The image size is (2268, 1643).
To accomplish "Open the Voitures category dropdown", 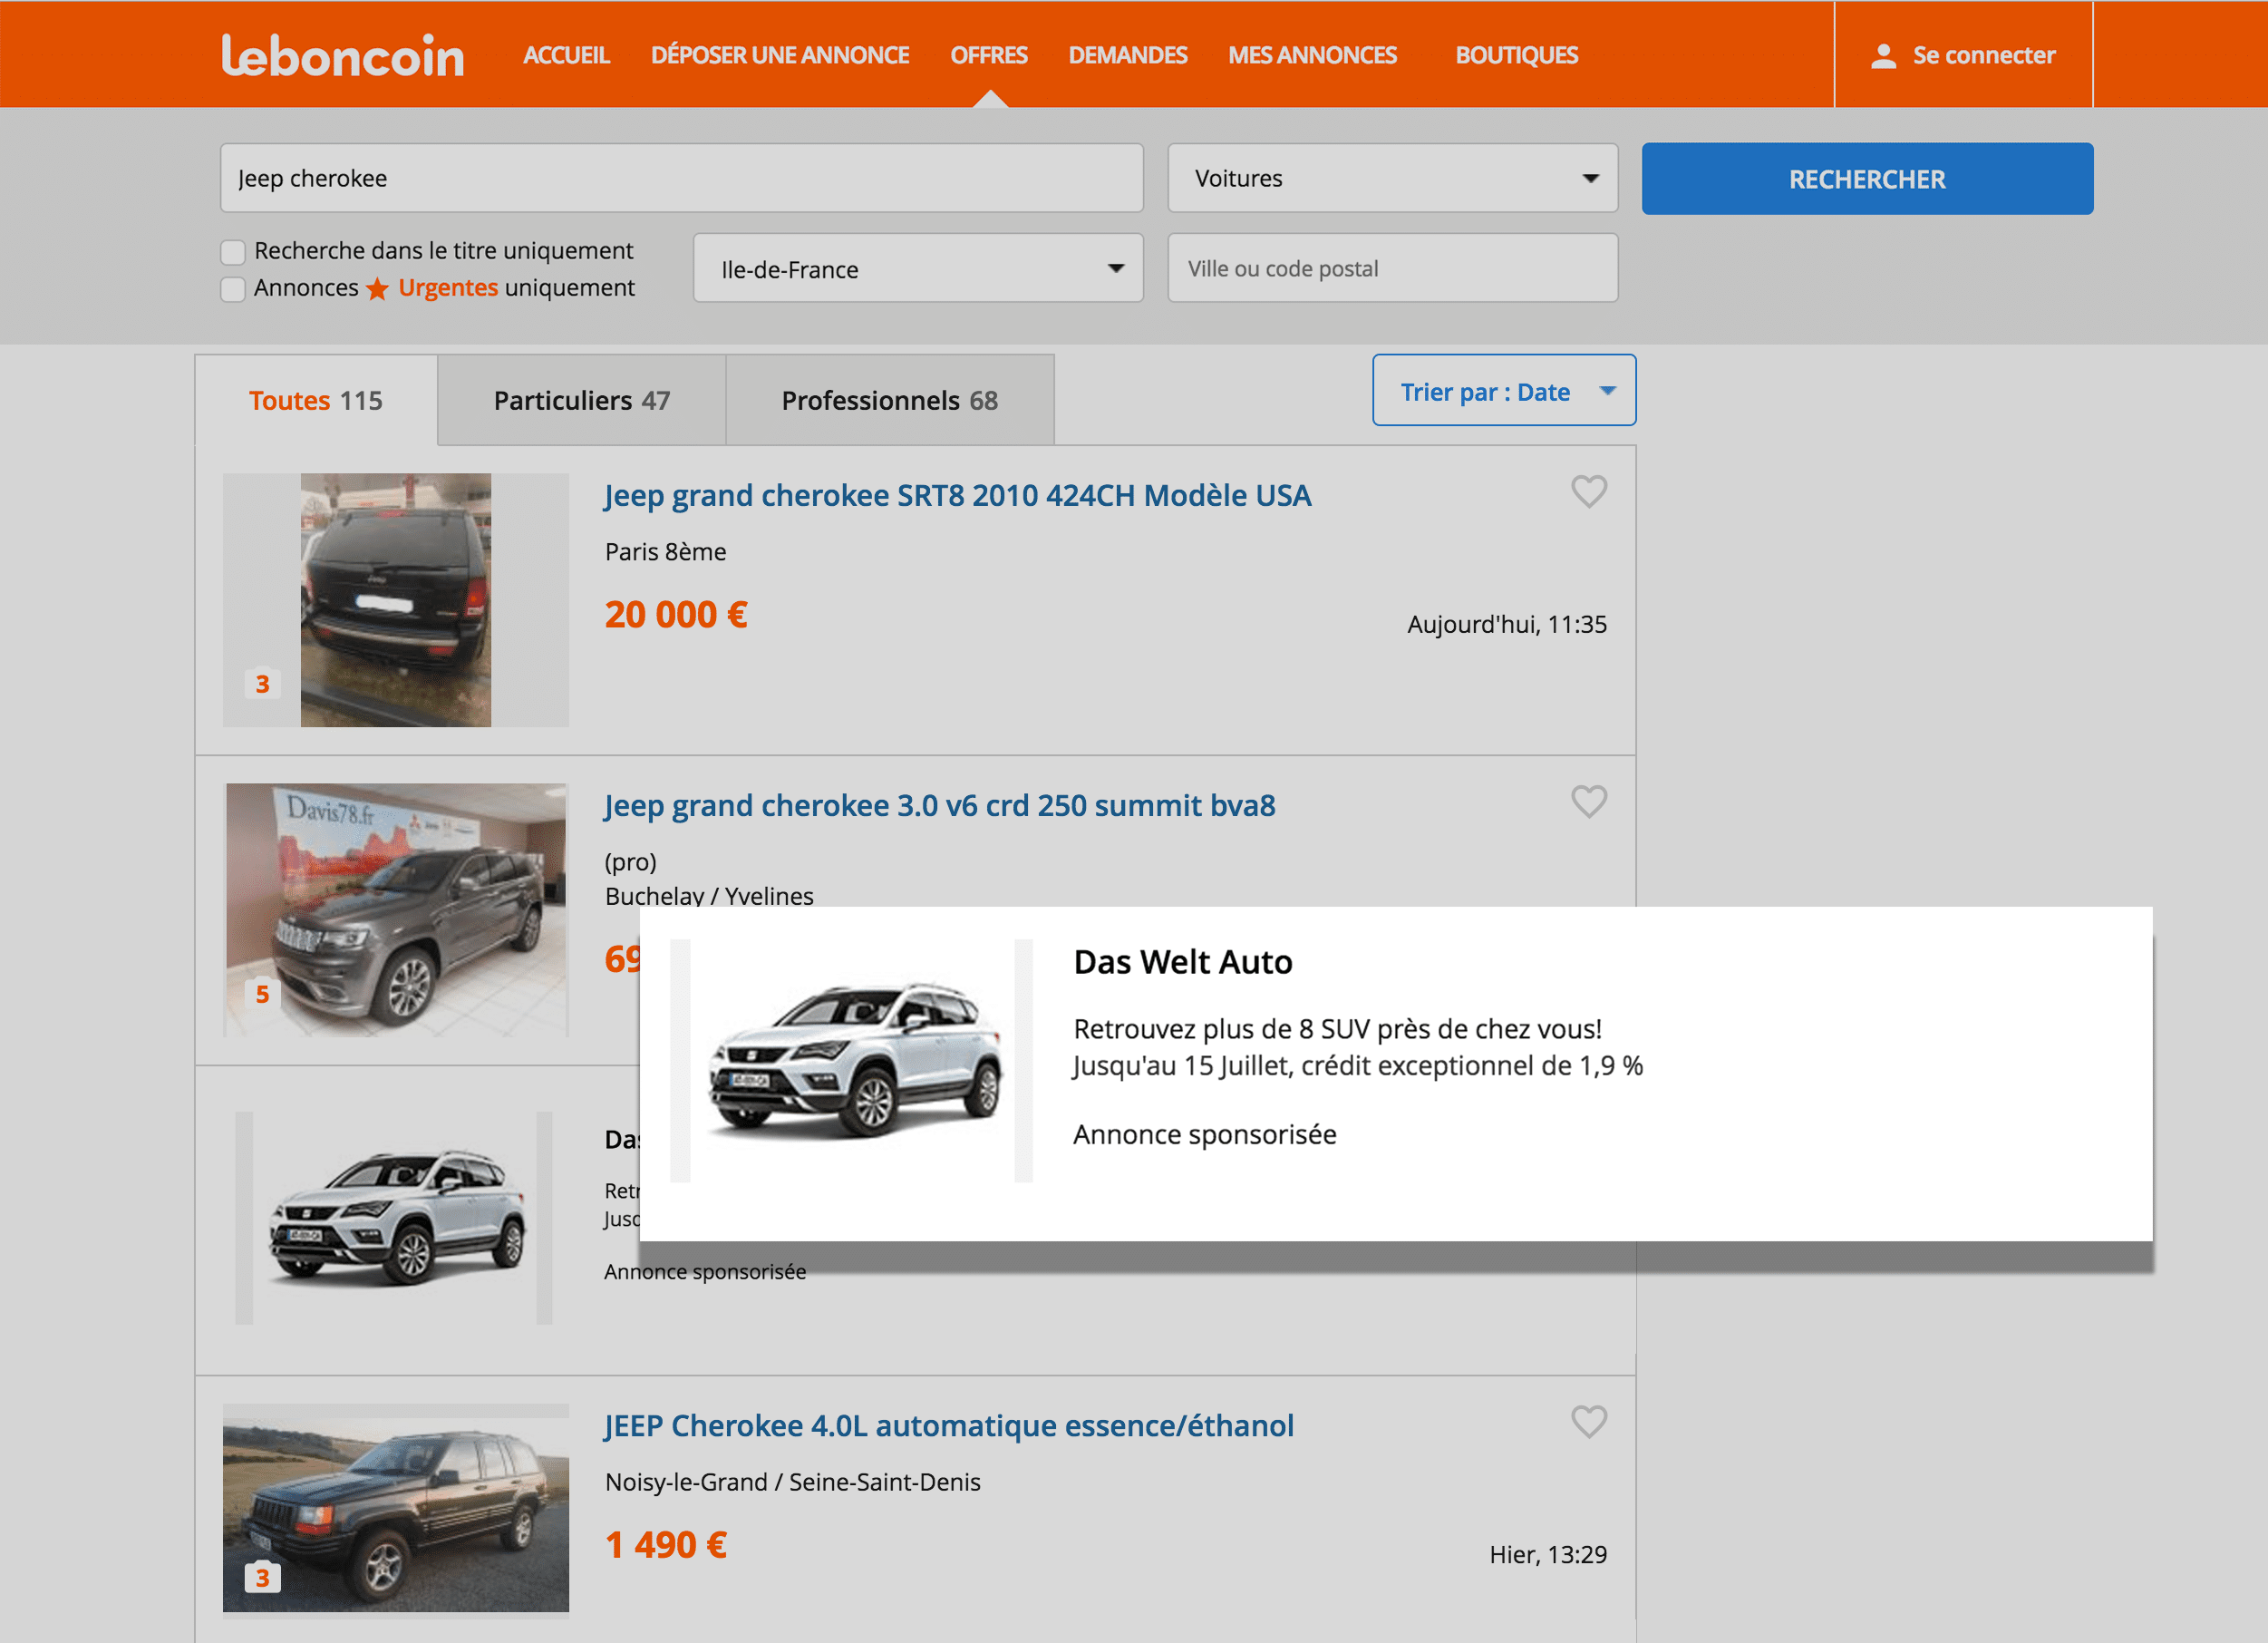I will (1392, 178).
